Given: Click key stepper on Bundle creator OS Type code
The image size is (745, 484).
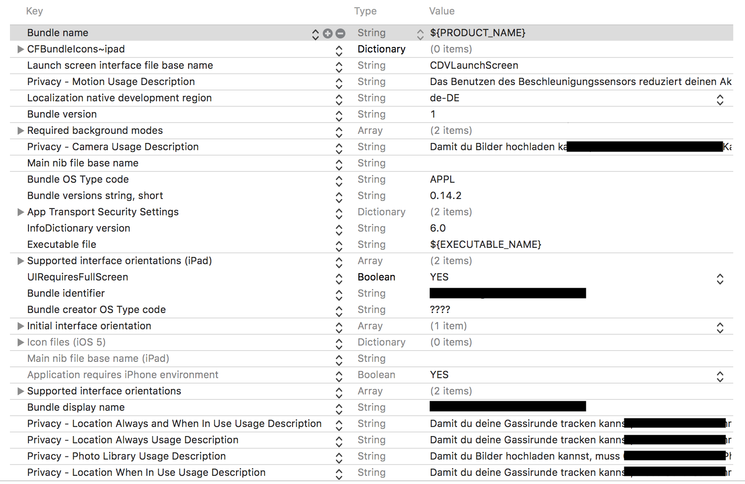Looking at the screenshot, I should [x=339, y=311].
